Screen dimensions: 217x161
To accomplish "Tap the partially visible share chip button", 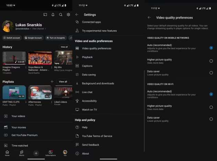I will [x=70, y=38].
